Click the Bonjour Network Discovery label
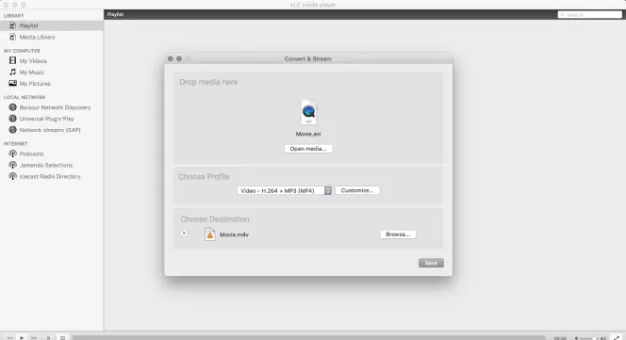 55,107
